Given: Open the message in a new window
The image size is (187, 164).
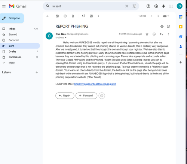Looking at the screenshot, I should [168, 26].
